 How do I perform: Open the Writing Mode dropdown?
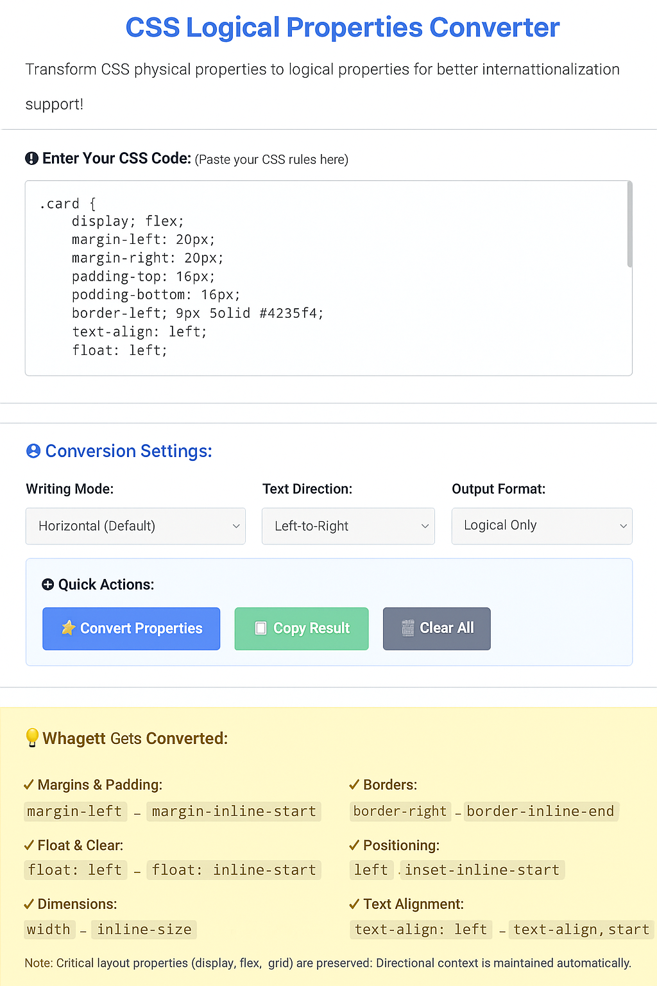[x=135, y=526]
